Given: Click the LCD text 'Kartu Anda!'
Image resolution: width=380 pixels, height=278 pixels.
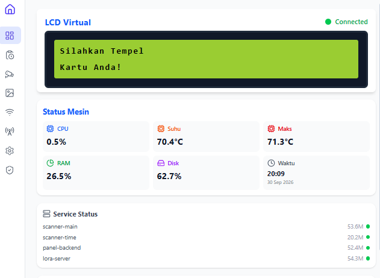Looking at the screenshot, I should pos(90,67).
